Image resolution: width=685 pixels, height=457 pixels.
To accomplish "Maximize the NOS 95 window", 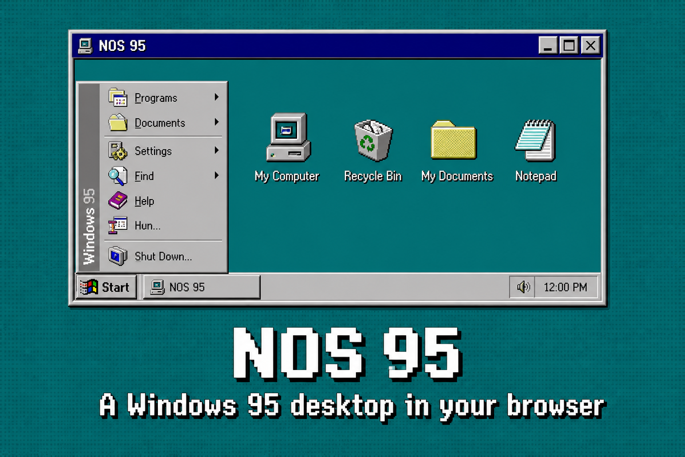I will [569, 45].
